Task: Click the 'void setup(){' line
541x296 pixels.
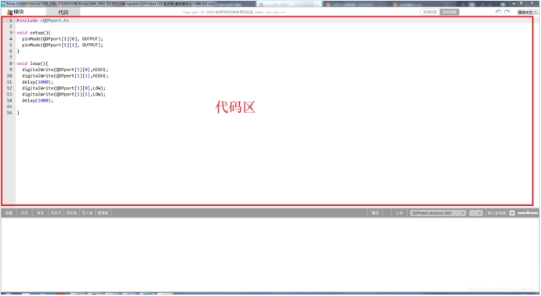Action: tap(34, 33)
